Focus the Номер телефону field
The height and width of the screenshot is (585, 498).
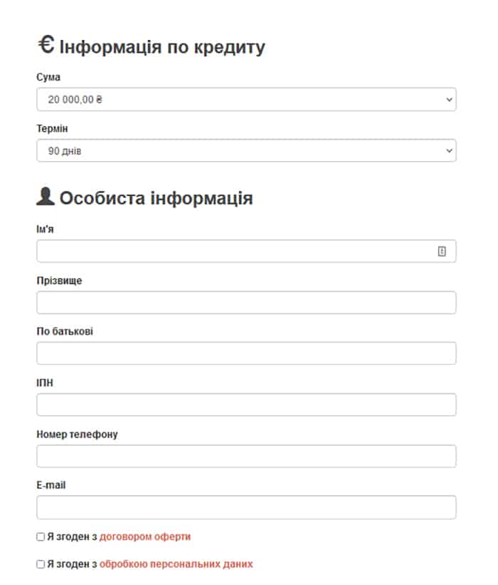(246, 456)
